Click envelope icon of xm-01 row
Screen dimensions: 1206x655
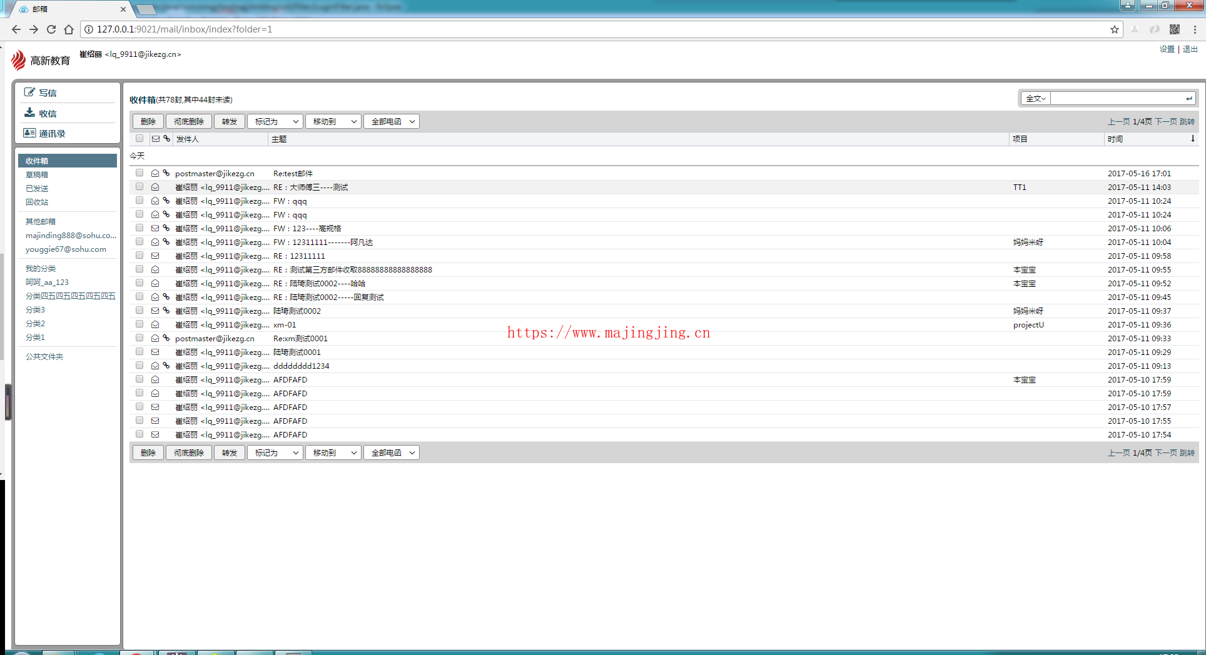click(x=155, y=324)
